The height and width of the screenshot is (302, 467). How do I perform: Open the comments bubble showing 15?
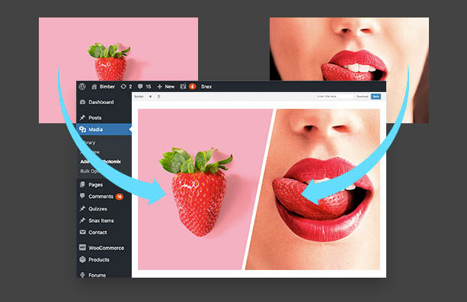pyautogui.click(x=144, y=87)
